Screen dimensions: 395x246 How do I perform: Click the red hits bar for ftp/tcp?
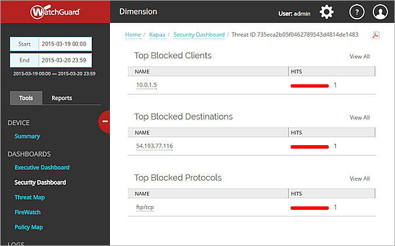click(x=310, y=208)
